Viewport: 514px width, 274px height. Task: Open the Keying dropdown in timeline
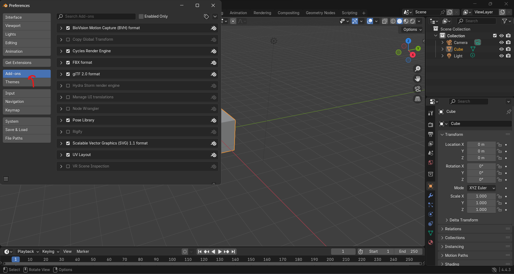50,251
